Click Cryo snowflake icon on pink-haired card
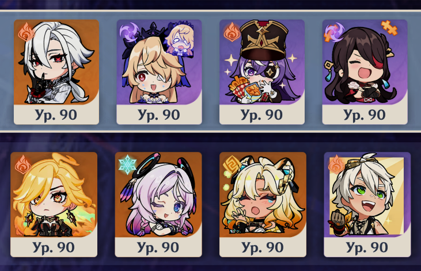Image resolution: width=421 pixels, height=271 pixels. click(127, 165)
